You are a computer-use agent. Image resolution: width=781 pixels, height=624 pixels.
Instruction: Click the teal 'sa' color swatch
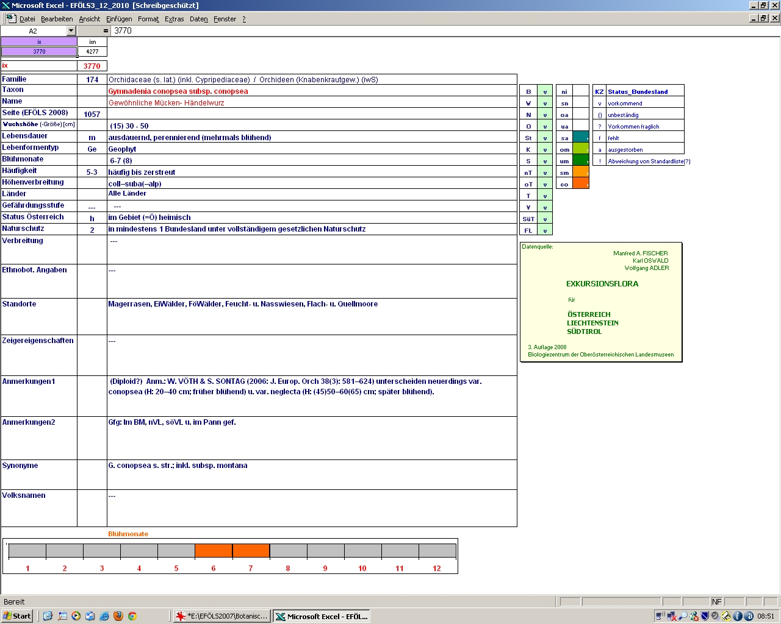(581, 138)
